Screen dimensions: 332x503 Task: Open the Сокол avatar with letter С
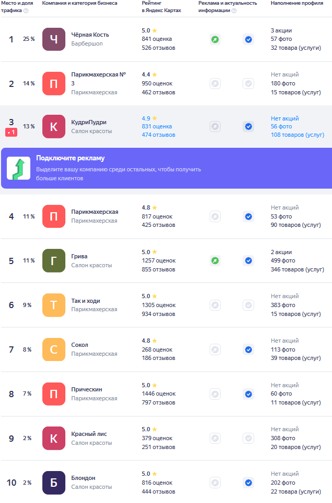point(54,349)
